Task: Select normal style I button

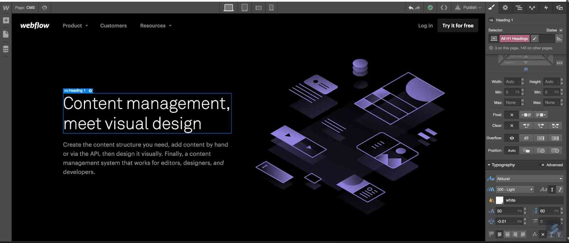Action: click(x=552, y=190)
